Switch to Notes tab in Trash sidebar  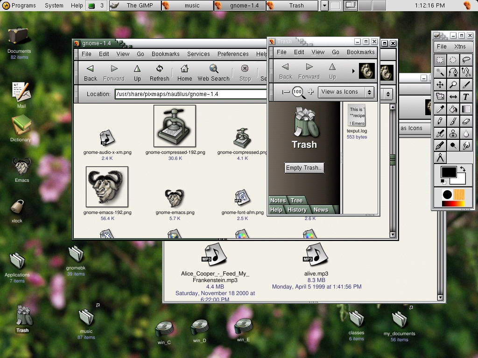click(x=278, y=200)
